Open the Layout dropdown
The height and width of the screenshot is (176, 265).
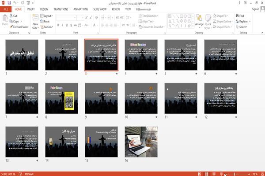coord(46,16)
